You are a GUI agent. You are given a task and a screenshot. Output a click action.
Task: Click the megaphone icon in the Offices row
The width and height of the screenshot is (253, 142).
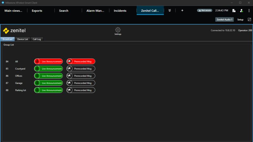pyautogui.click(x=69, y=76)
